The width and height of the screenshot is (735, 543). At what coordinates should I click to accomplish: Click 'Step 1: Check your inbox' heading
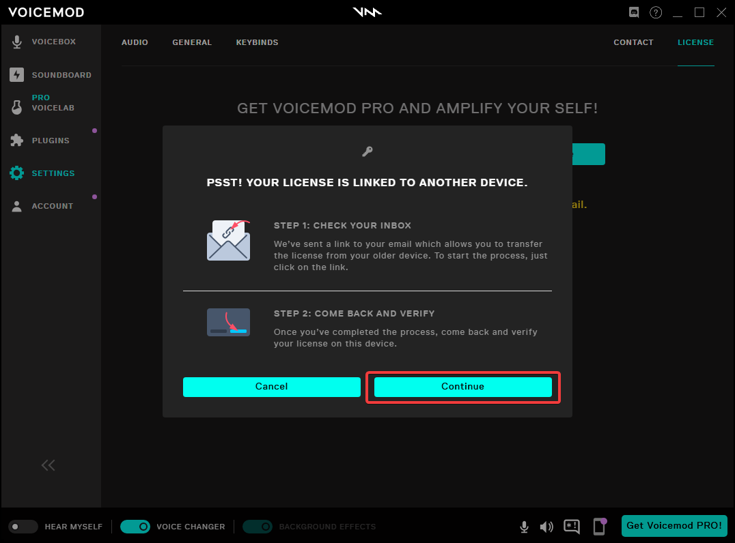point(342,226)
